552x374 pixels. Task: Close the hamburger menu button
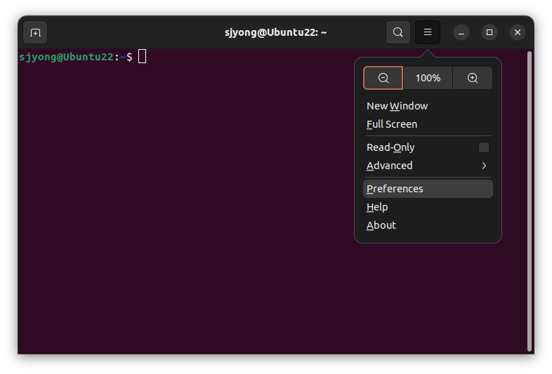pos(428,32)
